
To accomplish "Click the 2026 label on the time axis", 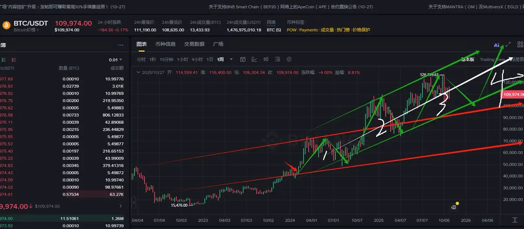I will [x=465, y=220].
